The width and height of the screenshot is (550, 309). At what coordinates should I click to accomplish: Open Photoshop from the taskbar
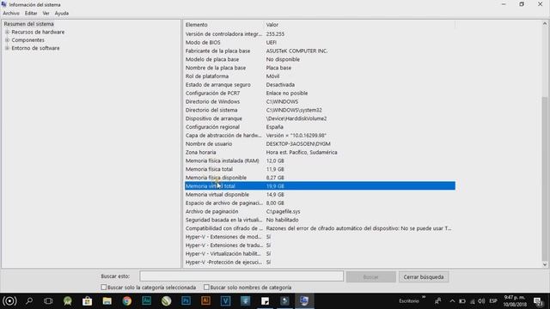(x=186, y=301)
